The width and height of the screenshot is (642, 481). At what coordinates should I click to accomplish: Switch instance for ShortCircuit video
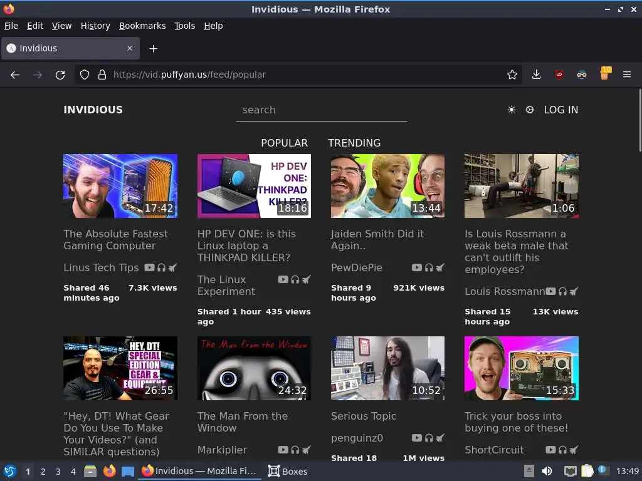click(574, 450)
